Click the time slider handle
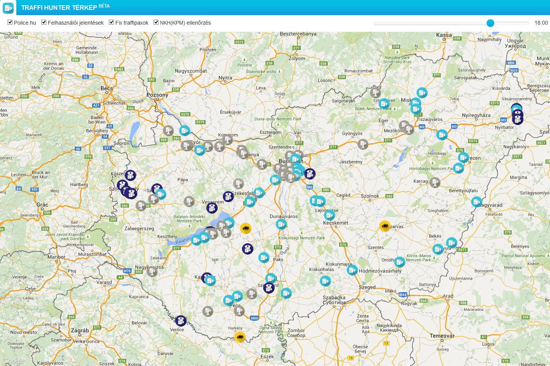Viewport: 550px width, 366px height. (490, 23)
